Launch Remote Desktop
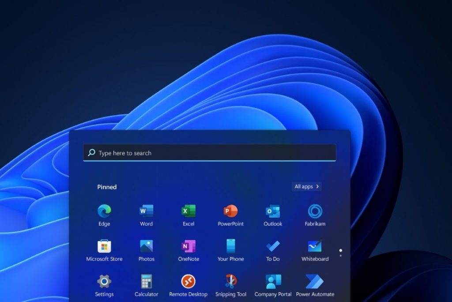 click(x=188, y=281)
